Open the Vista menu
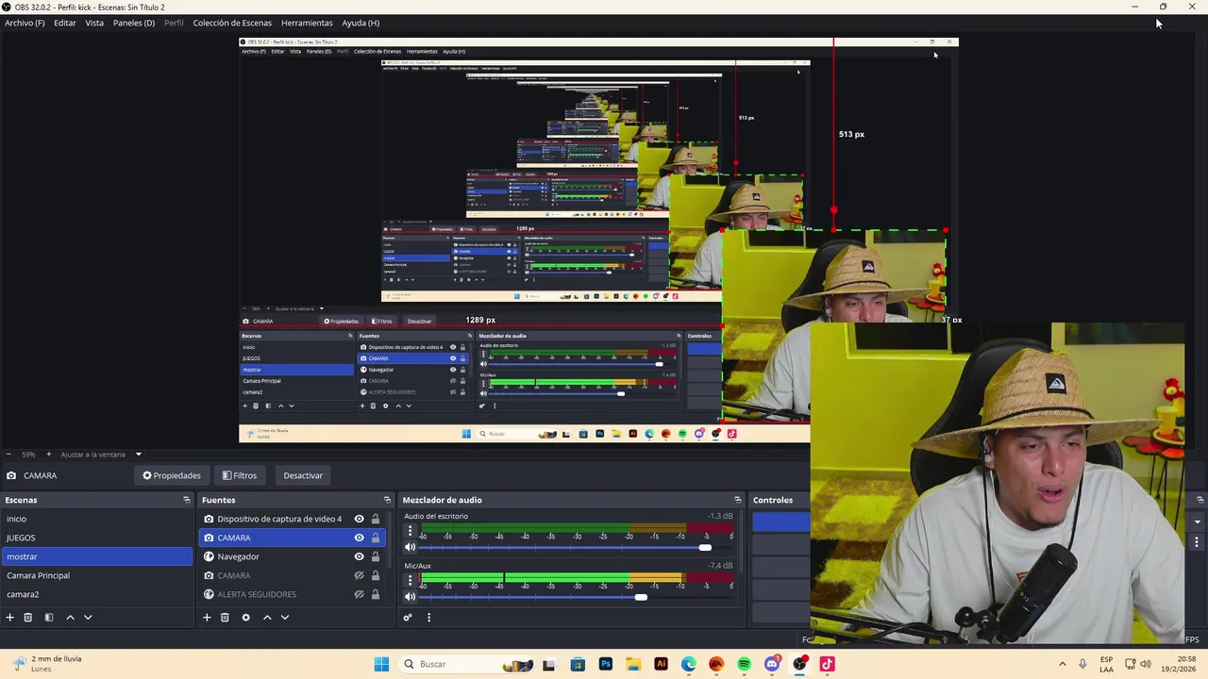Viewport: 1208px width, 679px height. 94,23
